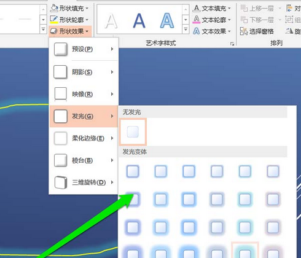
Task: Open the 映像(R) reflection submenu
Action: click(84, 94)
